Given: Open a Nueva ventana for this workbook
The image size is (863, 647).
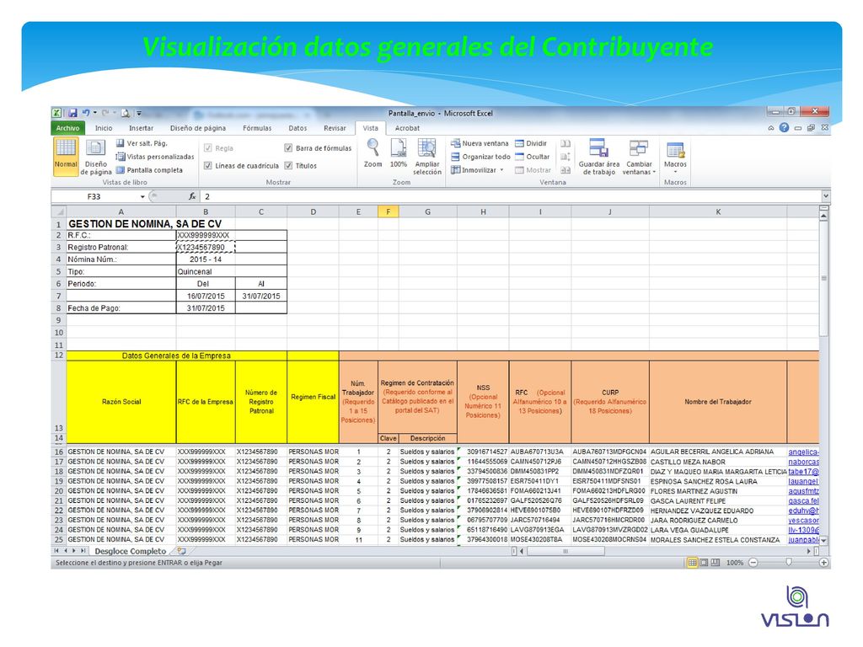Looking at the screenshot, I should (480, 143).
